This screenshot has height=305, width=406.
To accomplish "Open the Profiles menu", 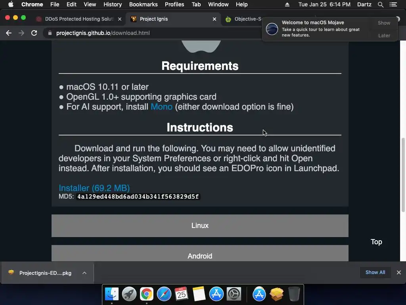I will click(174, 4).
